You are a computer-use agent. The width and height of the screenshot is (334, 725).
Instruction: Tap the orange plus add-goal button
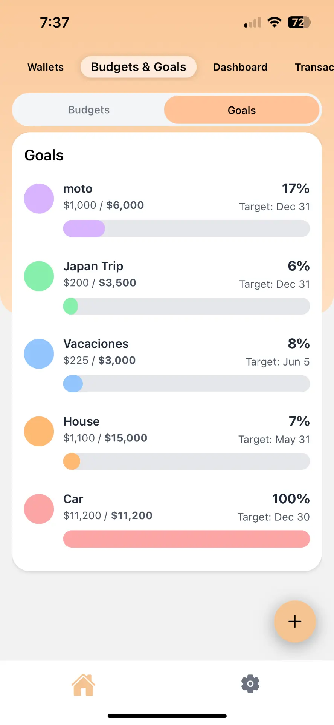295,621
